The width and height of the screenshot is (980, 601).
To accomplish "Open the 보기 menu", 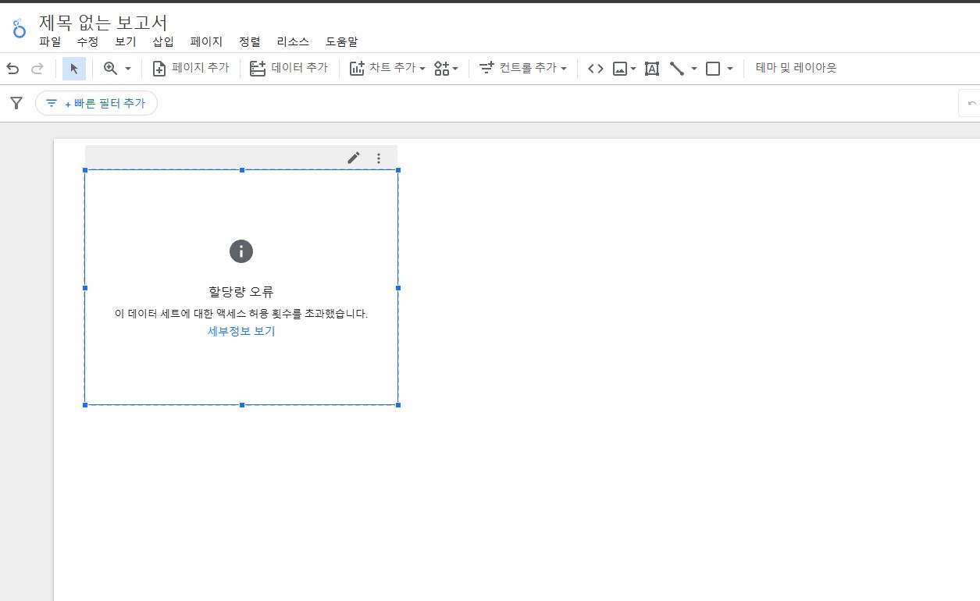I will (x=125, y=42).
